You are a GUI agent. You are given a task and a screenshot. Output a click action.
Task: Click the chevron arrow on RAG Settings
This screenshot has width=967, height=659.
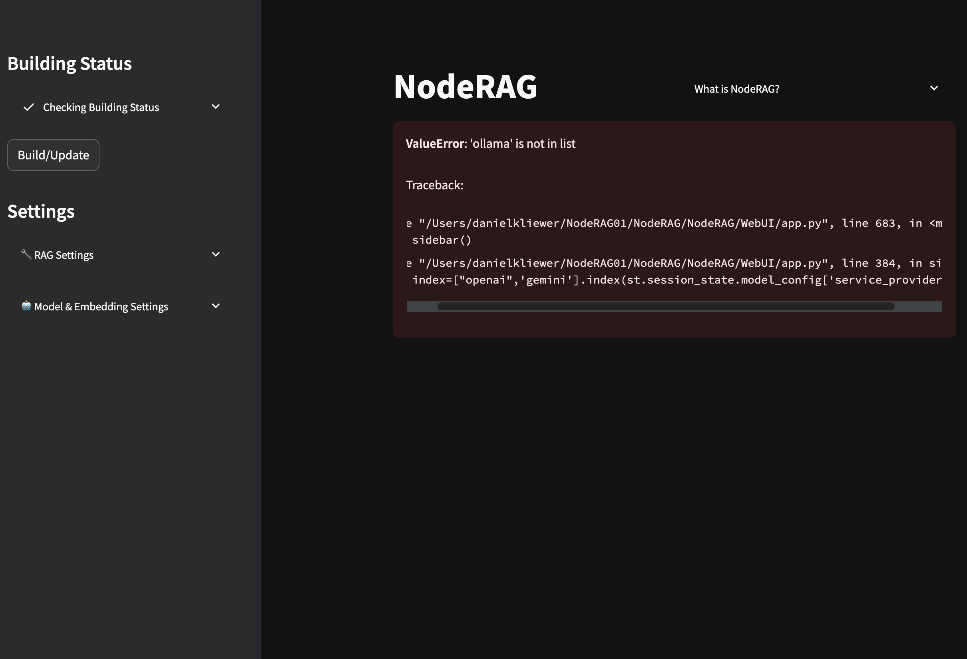pyautogui.click(x=215, y=254)
